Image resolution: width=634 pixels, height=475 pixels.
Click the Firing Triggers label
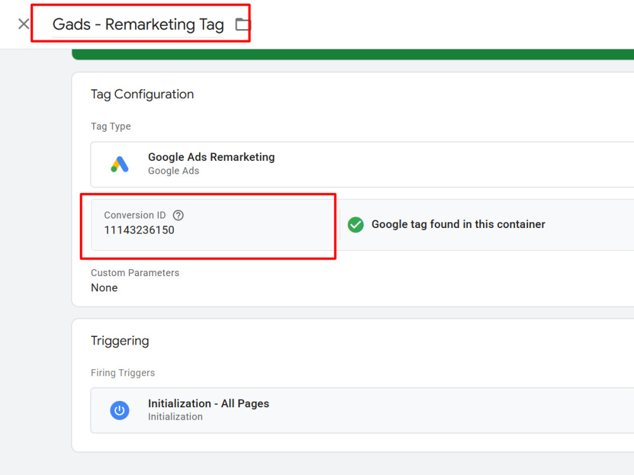123,373
